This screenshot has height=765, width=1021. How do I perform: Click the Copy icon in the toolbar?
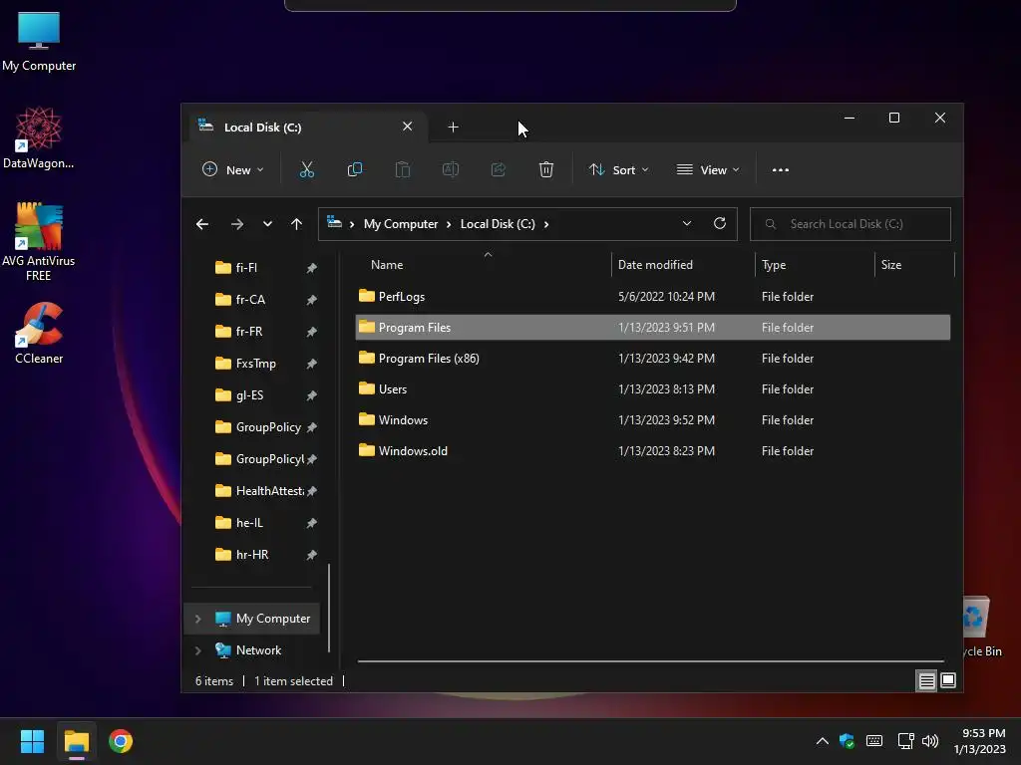355,169
